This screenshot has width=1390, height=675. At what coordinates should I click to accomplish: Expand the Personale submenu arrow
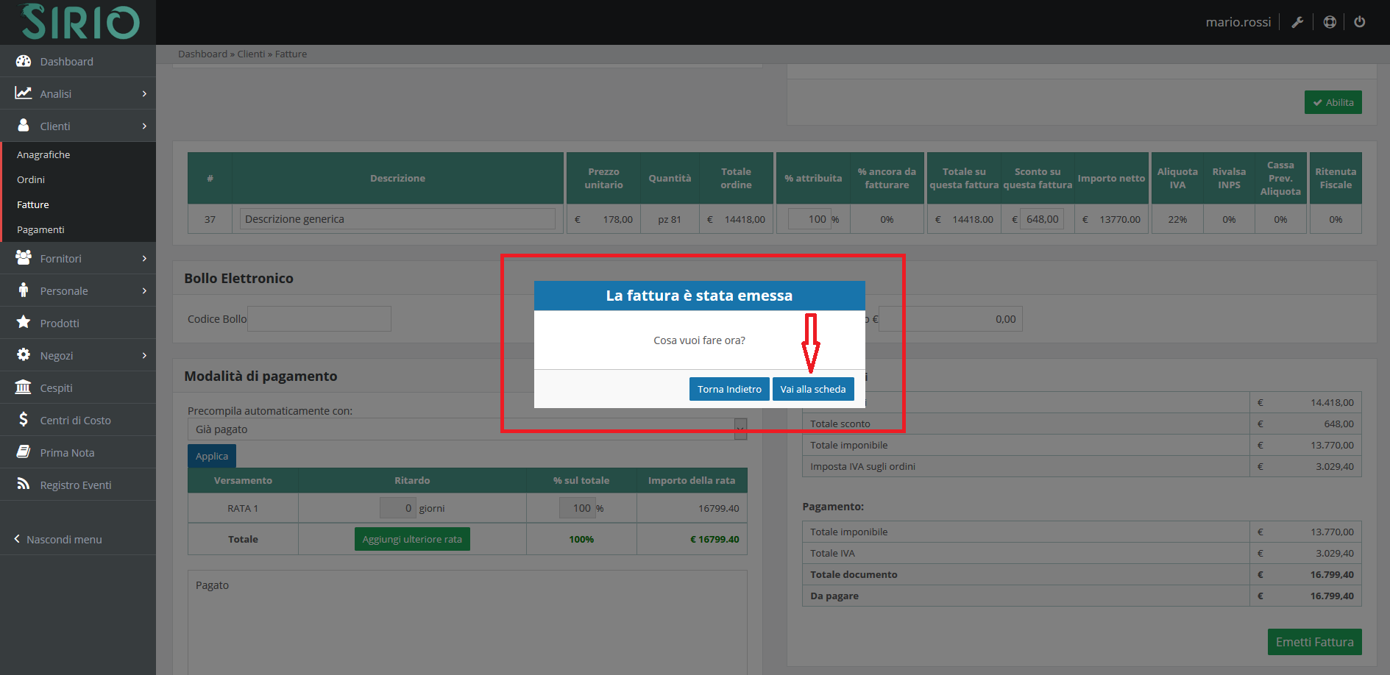tap(144, 291)
